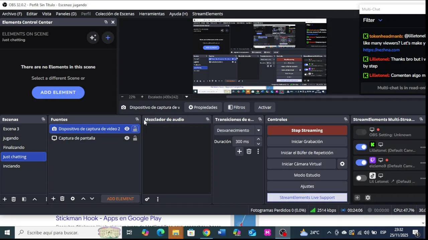Toggle lock on Dispositivo de captura de video 2

tap(135, 129)
